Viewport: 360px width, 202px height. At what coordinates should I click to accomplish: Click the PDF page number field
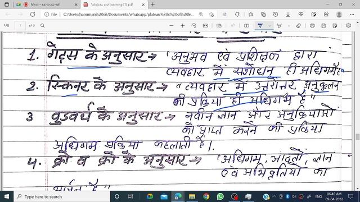20,26
